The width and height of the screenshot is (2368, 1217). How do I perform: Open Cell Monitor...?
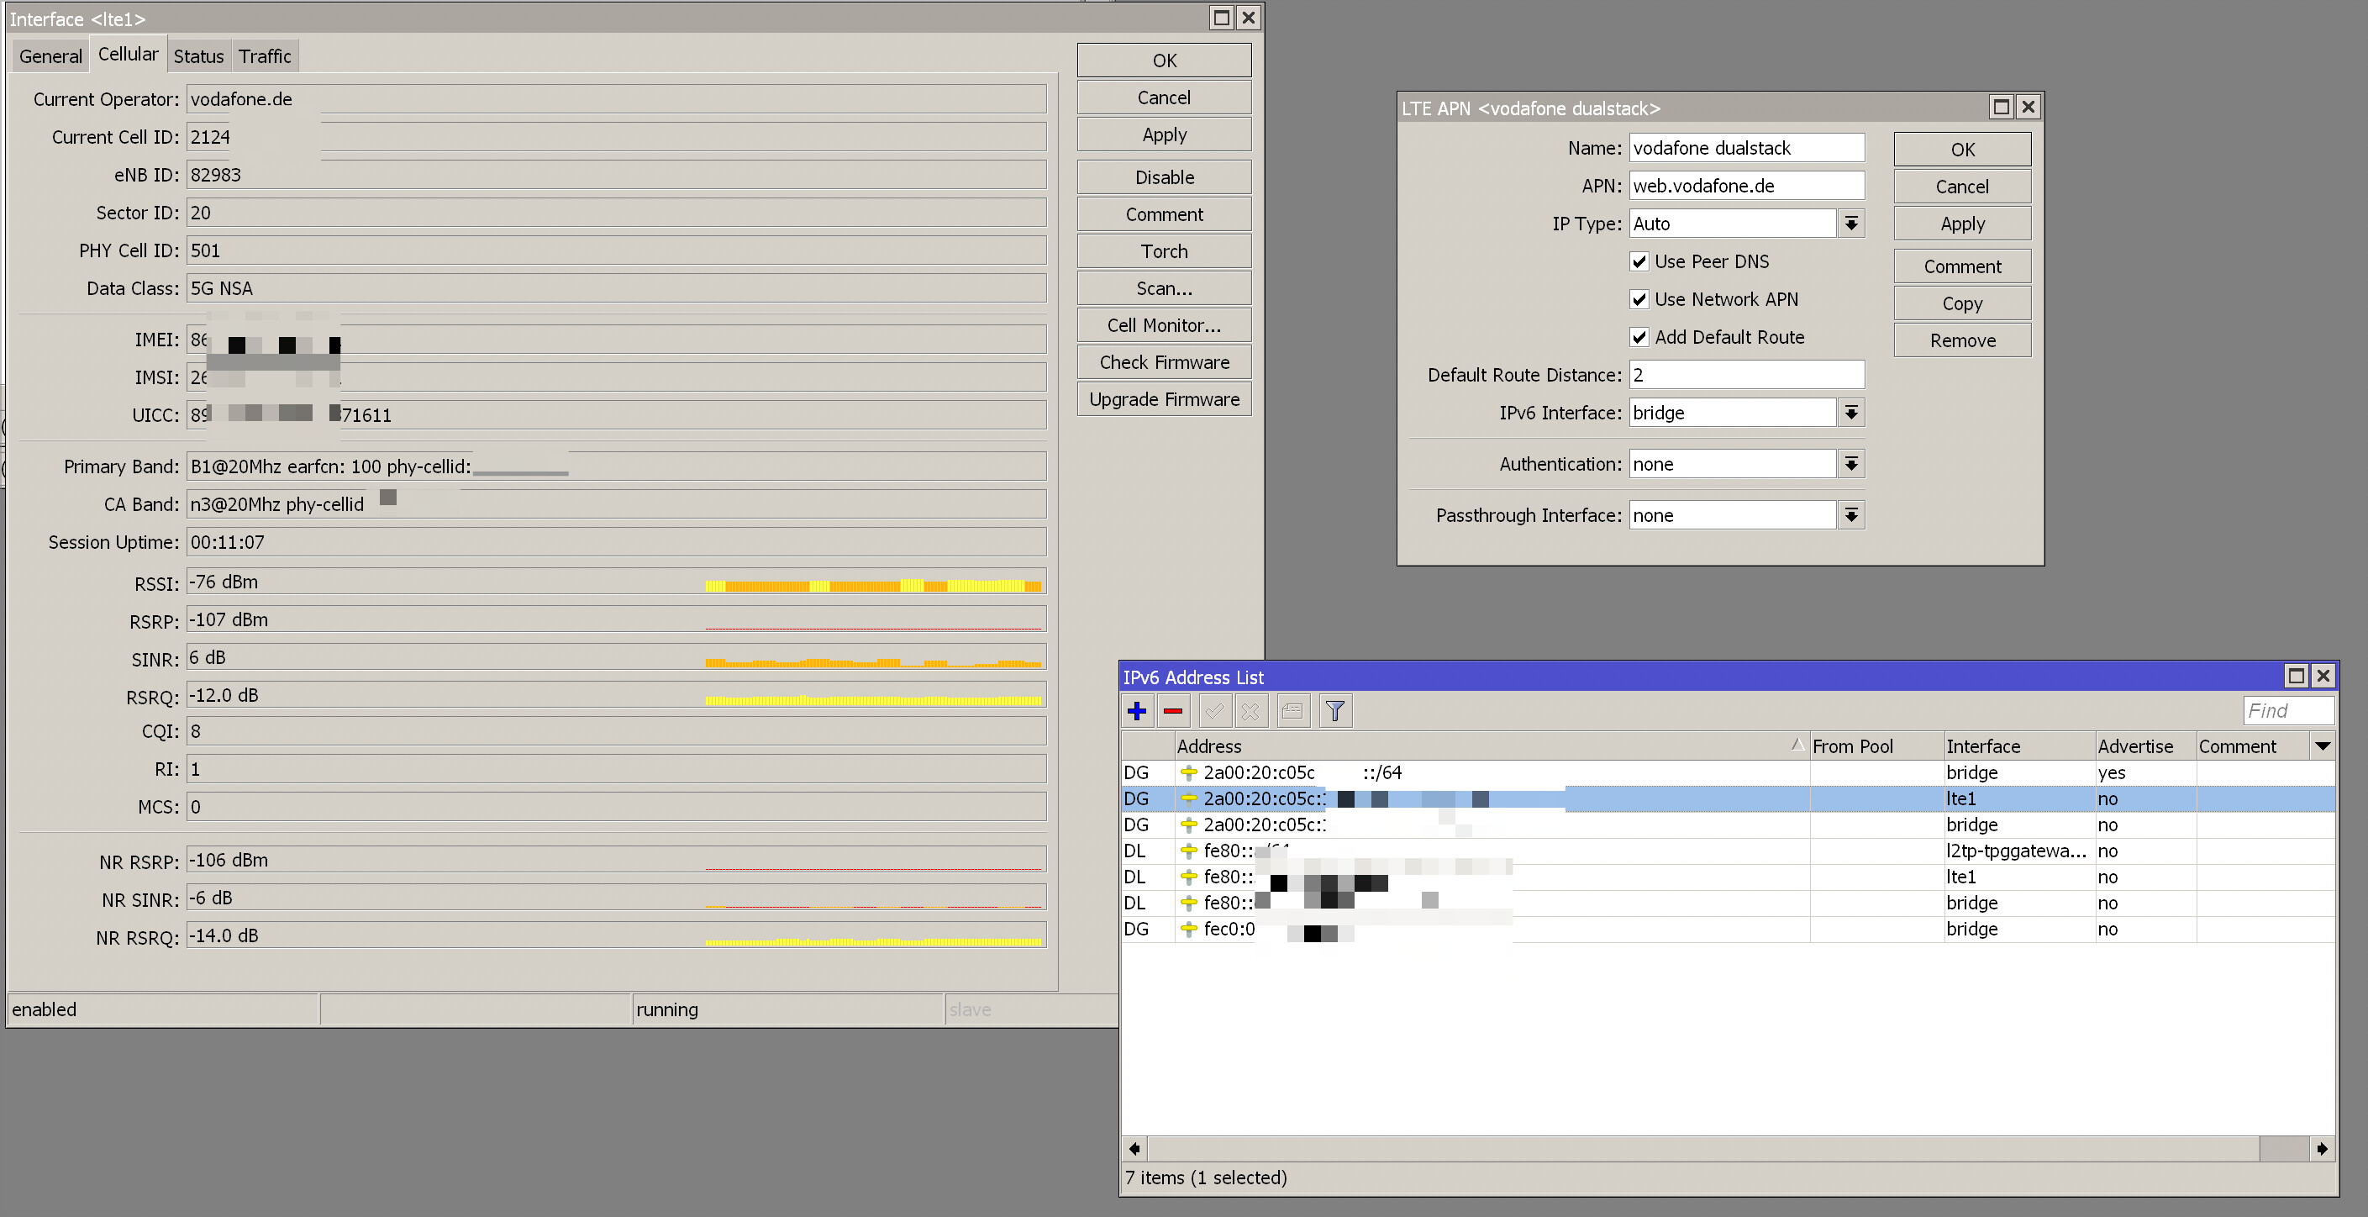pos(1164,325)
